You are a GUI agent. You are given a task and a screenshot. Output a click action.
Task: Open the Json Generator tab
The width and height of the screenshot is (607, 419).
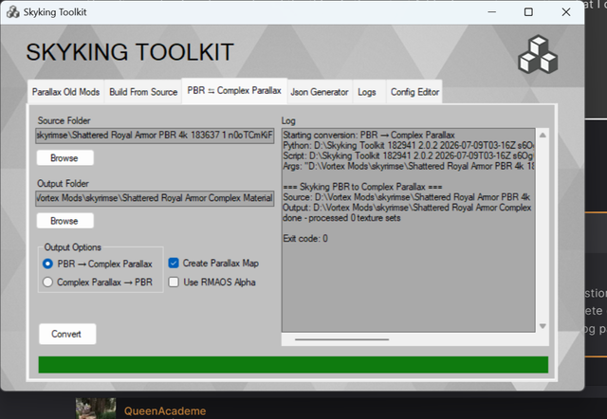point(320,92)
